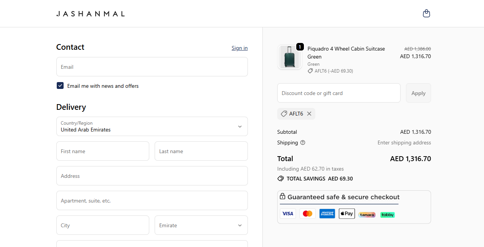Select the Mastercard payment icon
The width and height of the screenshot is (484, 247).
pos(307,214)
